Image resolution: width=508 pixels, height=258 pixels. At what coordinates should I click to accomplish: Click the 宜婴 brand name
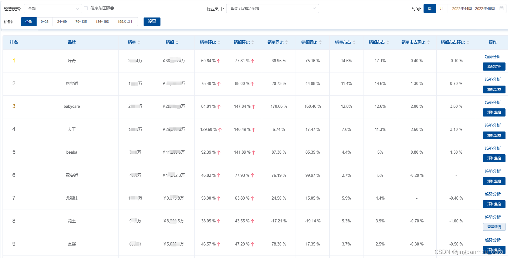pos(72,244)
